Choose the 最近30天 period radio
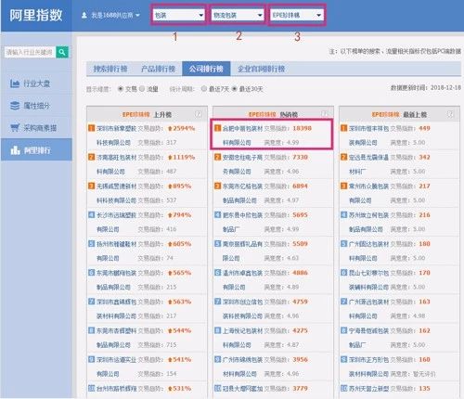The width and height of the screenshot is (464, 399). pyautogui.click(x=235, y=89)
